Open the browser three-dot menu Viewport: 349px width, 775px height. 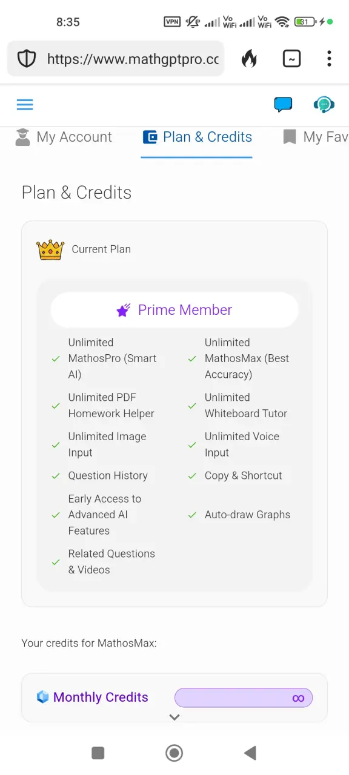pyautogui.click(x=329, y=59)
